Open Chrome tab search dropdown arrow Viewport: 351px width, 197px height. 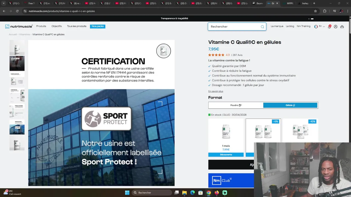coord(4,3)
